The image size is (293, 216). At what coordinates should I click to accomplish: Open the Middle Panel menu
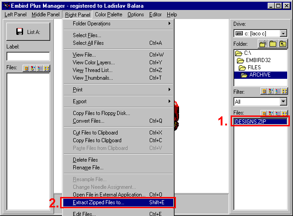45,14
